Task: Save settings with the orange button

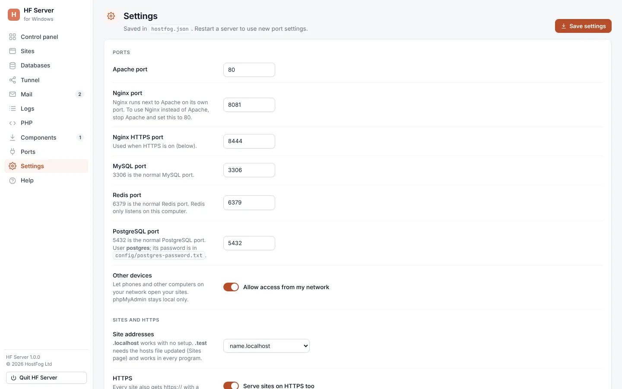Action: [x=583, y=26]
